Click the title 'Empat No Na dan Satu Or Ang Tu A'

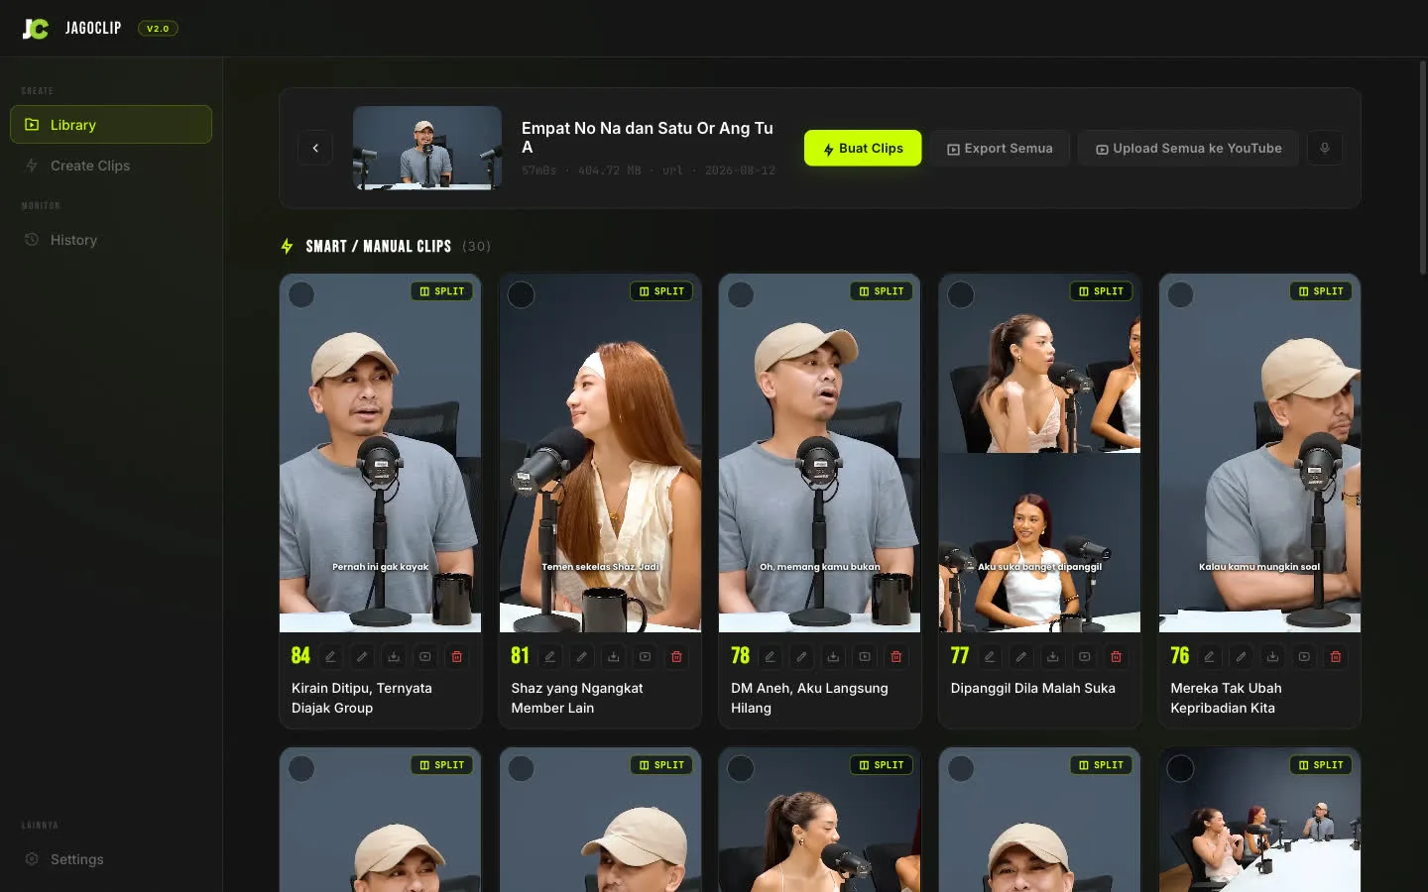tap(648, 138)
